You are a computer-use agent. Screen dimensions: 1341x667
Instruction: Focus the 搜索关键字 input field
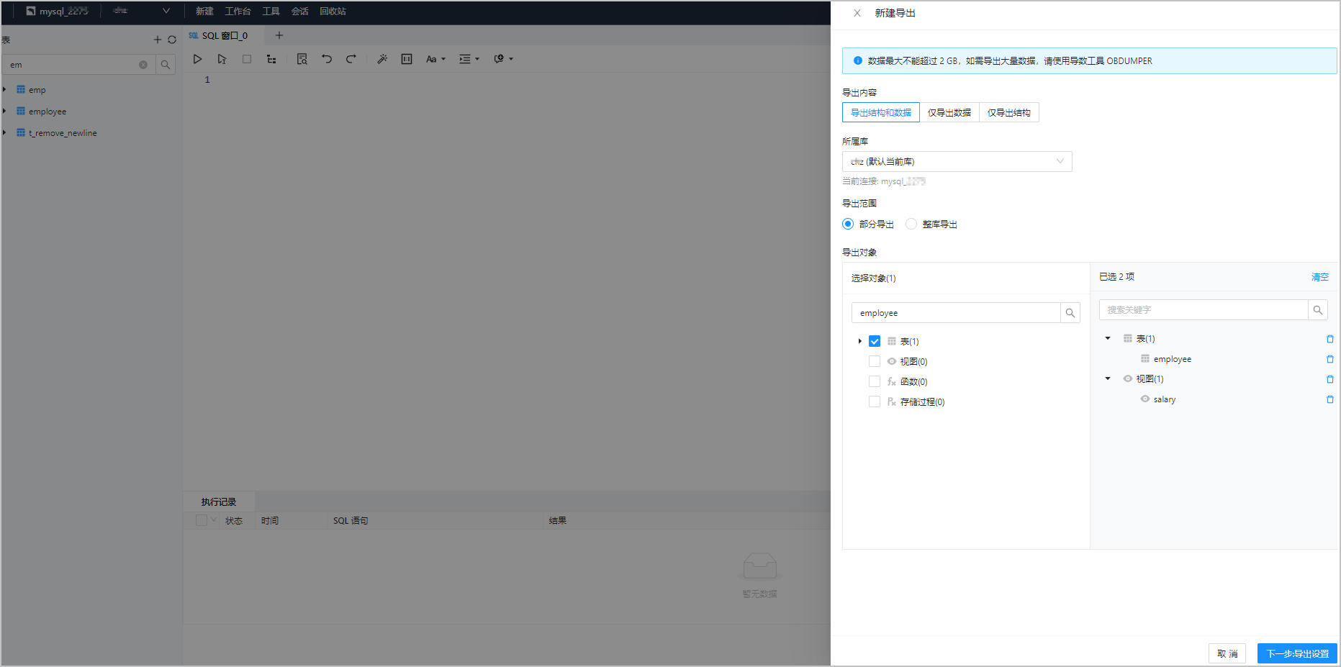(1204, 310)
